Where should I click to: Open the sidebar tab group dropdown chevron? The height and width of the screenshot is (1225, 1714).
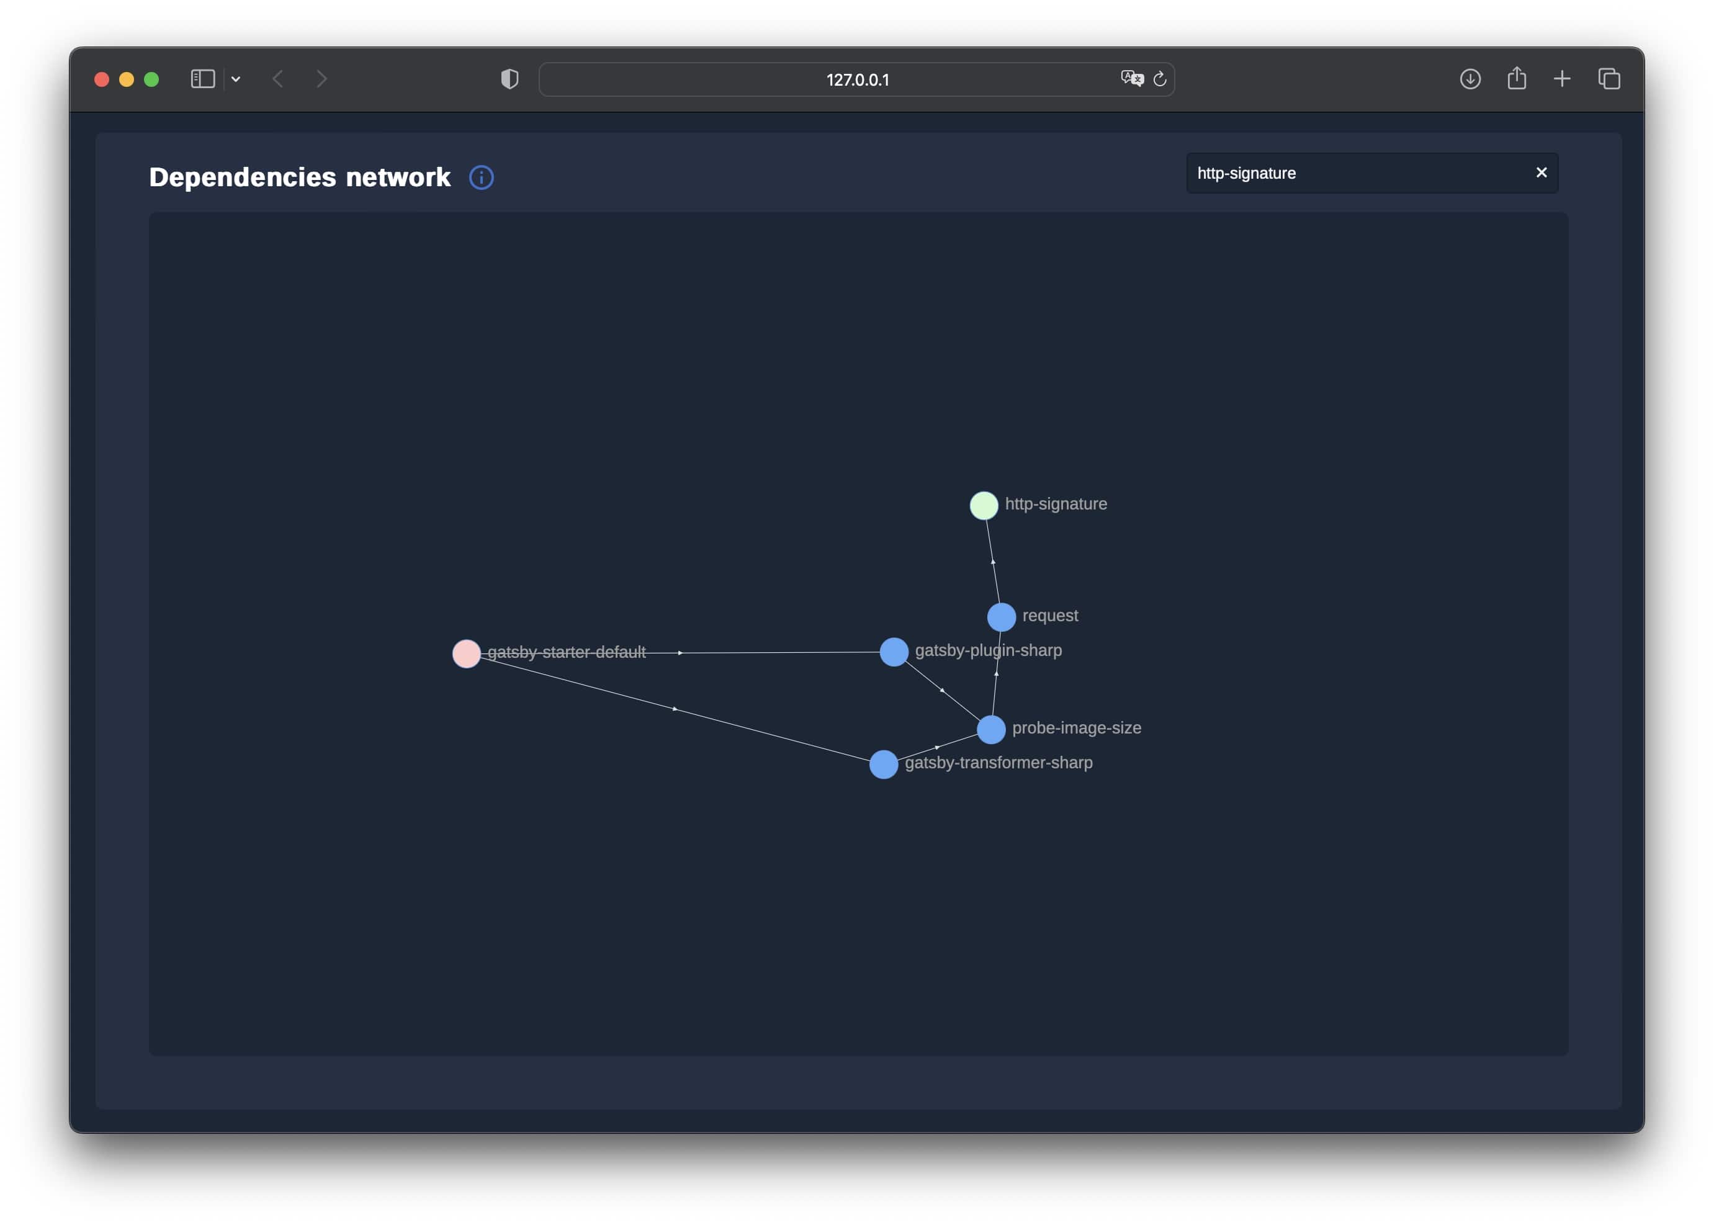(235, 79)
